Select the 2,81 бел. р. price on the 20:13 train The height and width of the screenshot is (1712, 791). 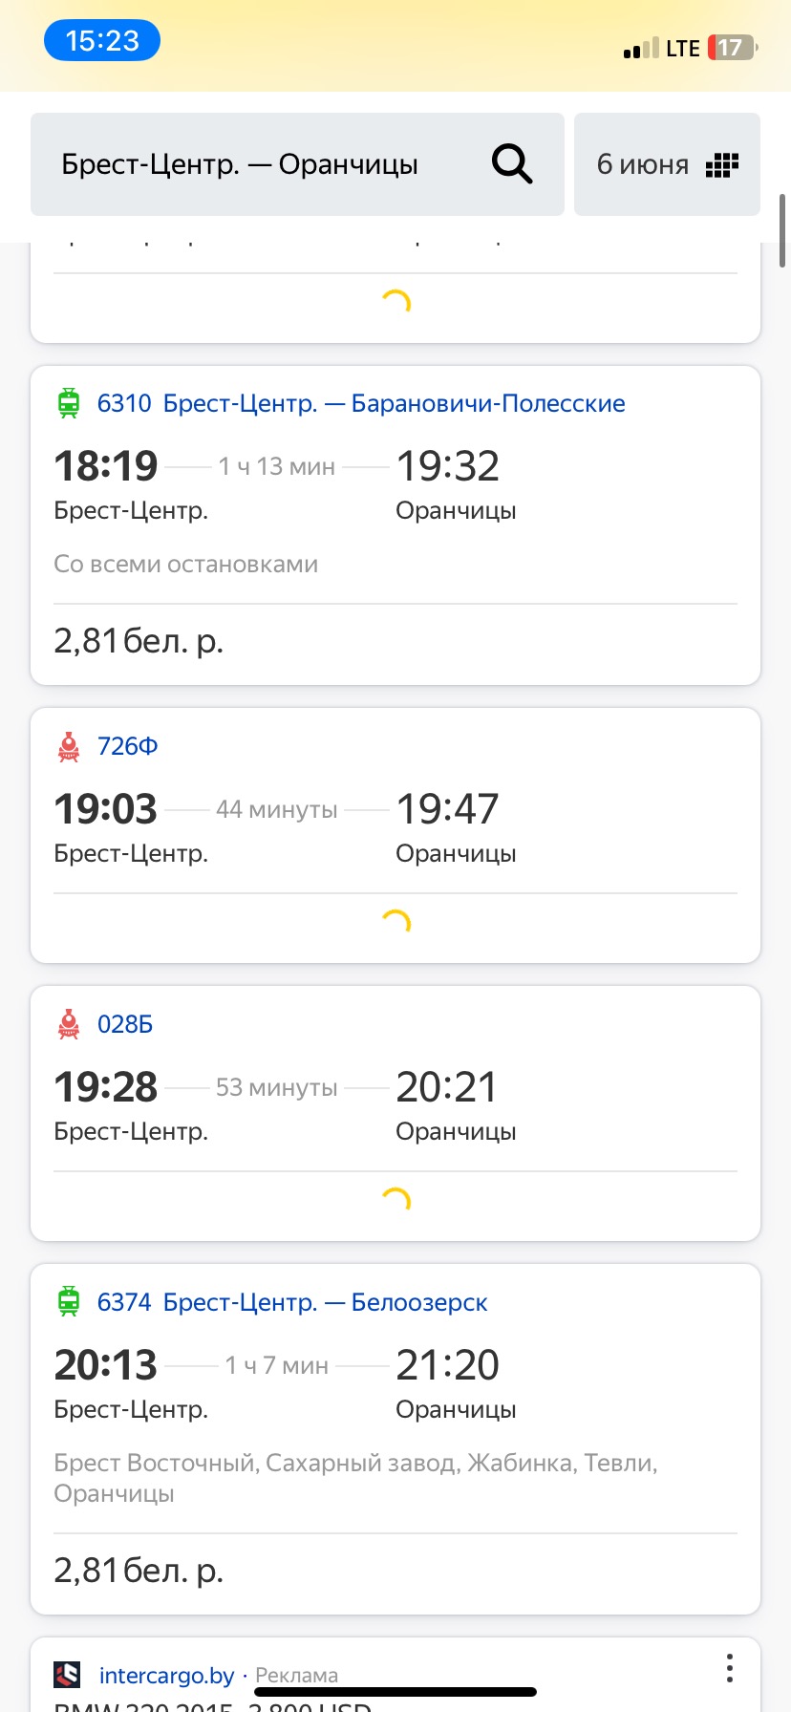click(139, 1571)
